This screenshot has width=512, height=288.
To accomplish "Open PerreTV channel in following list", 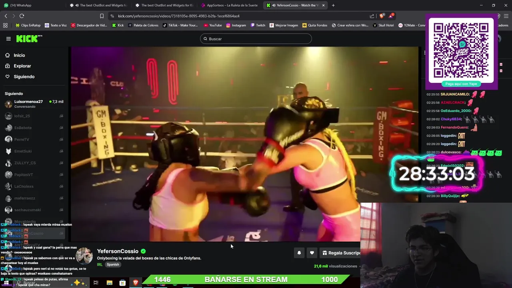I will coord(34,140).
